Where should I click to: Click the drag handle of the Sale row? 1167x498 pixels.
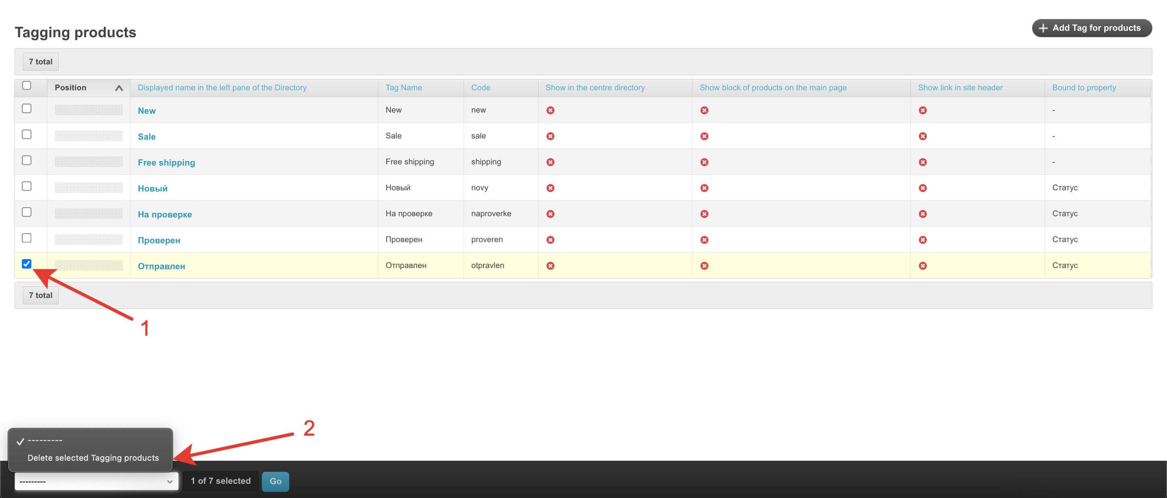pos(89,136)
